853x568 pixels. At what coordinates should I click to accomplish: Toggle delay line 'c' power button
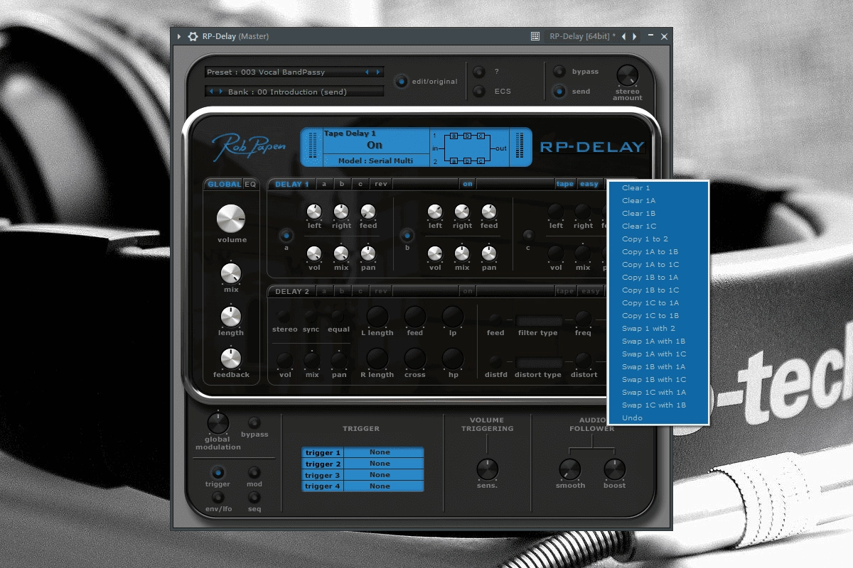527,235
